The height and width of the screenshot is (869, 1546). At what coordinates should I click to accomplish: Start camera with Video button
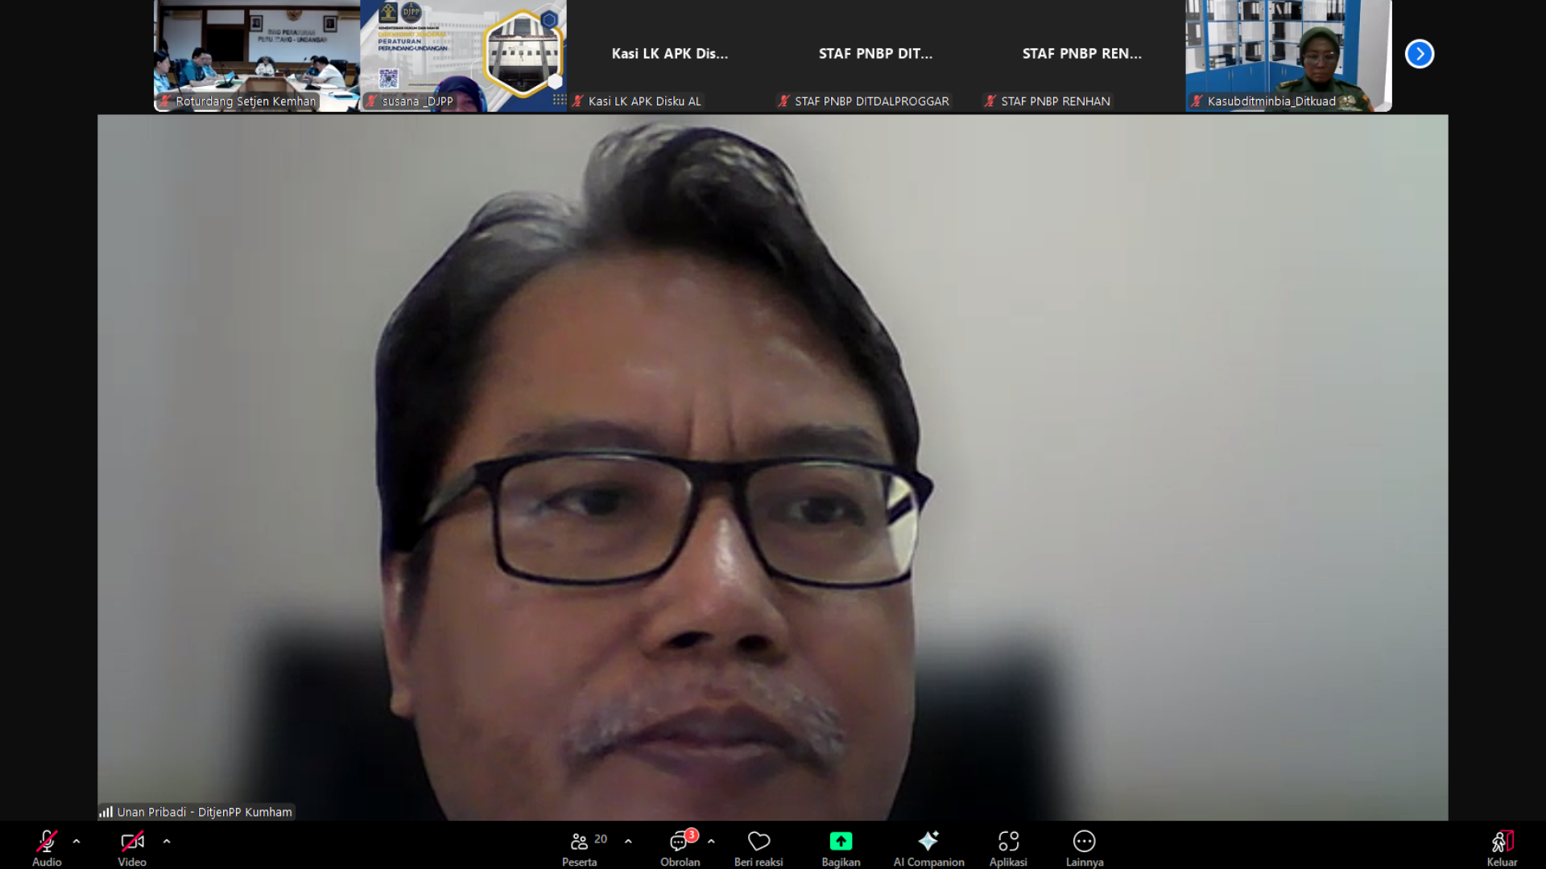coord(132,848)
